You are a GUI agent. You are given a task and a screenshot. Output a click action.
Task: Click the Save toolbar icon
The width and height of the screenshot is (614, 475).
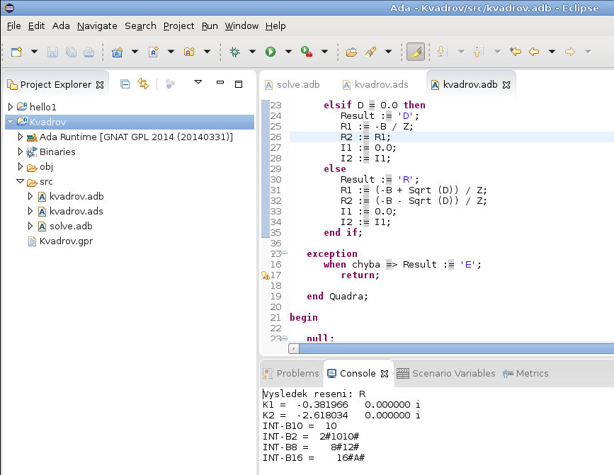pos(52,52)
